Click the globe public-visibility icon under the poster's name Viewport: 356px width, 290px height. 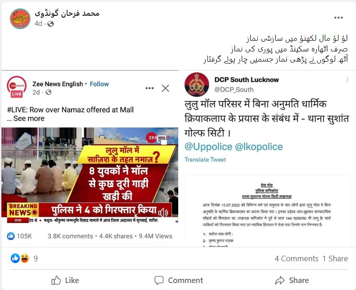(x=51, y=24)
